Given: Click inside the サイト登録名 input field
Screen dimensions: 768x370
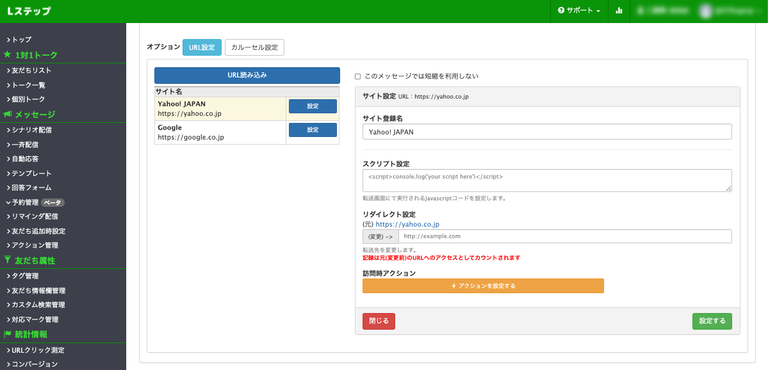Looking at the screenshot, I should tap(546, 131).
